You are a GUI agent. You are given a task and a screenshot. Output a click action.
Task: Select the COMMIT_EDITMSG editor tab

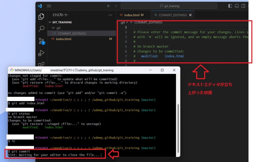[x=172, y=15]
